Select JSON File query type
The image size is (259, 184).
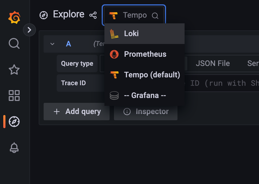pyautogui.click(x=213, y=63)
